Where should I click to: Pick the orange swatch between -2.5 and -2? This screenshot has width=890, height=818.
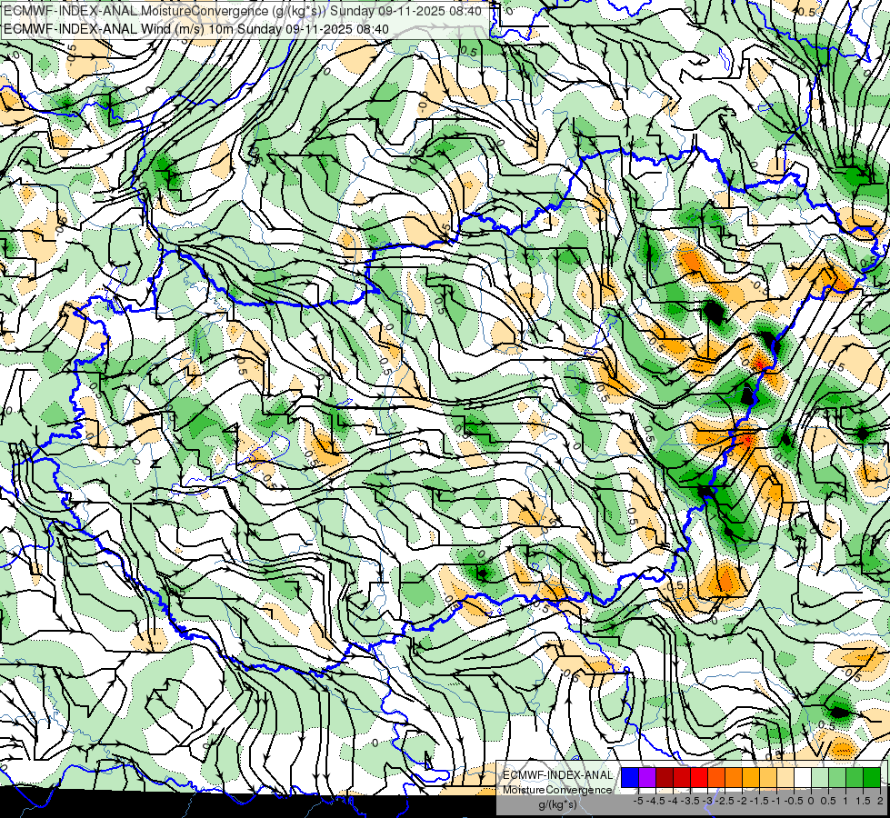pos(734,777)
